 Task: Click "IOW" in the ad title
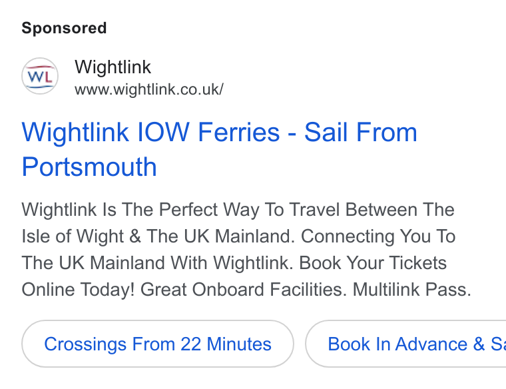pos(163,132)
